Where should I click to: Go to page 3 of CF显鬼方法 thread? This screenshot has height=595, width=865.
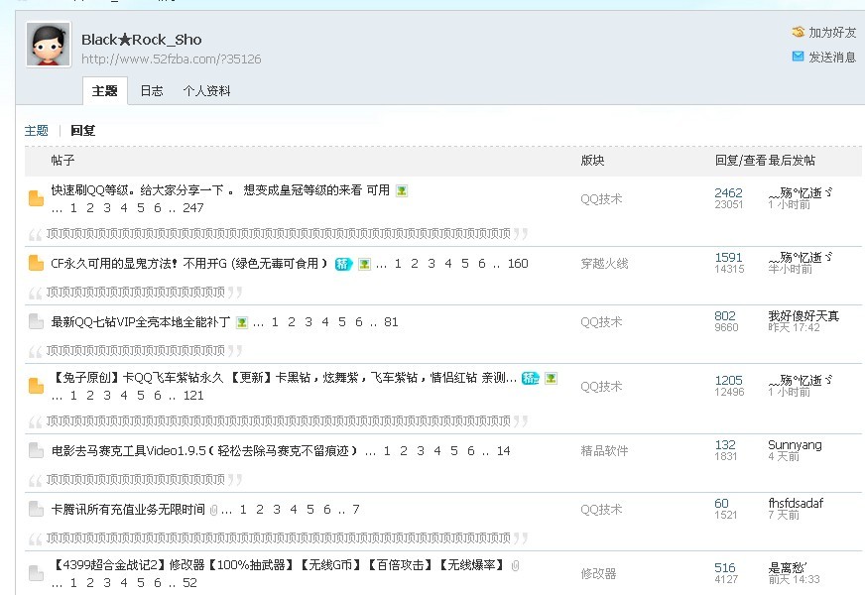(432, 264)
